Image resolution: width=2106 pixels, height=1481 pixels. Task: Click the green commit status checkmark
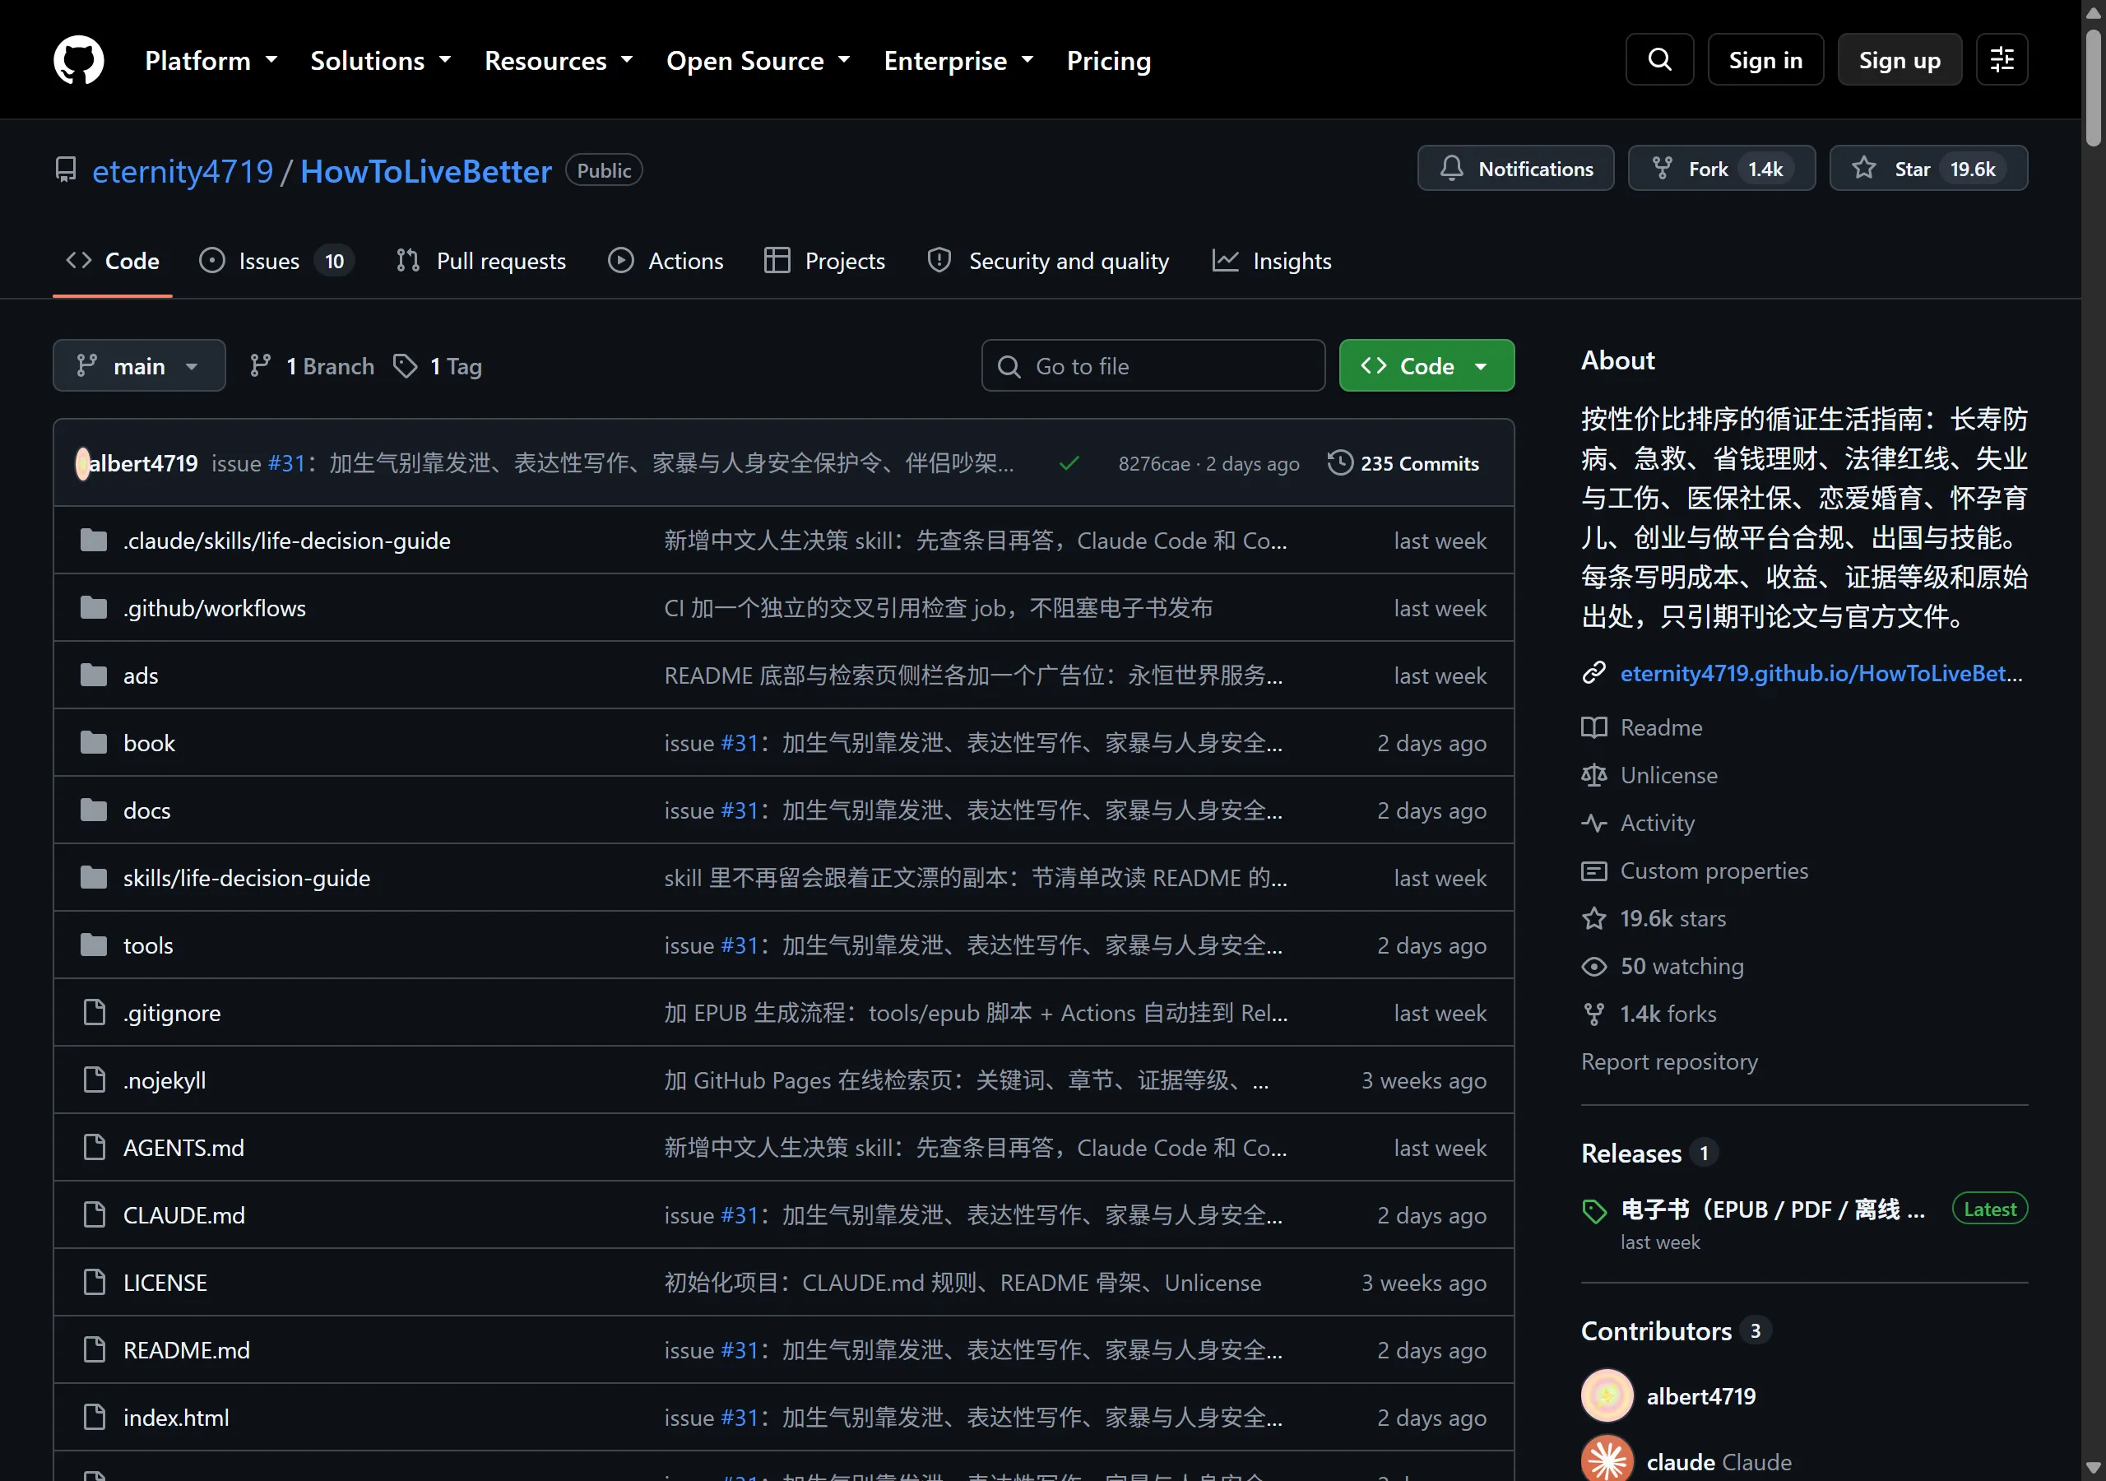[x=1069, y=463]
